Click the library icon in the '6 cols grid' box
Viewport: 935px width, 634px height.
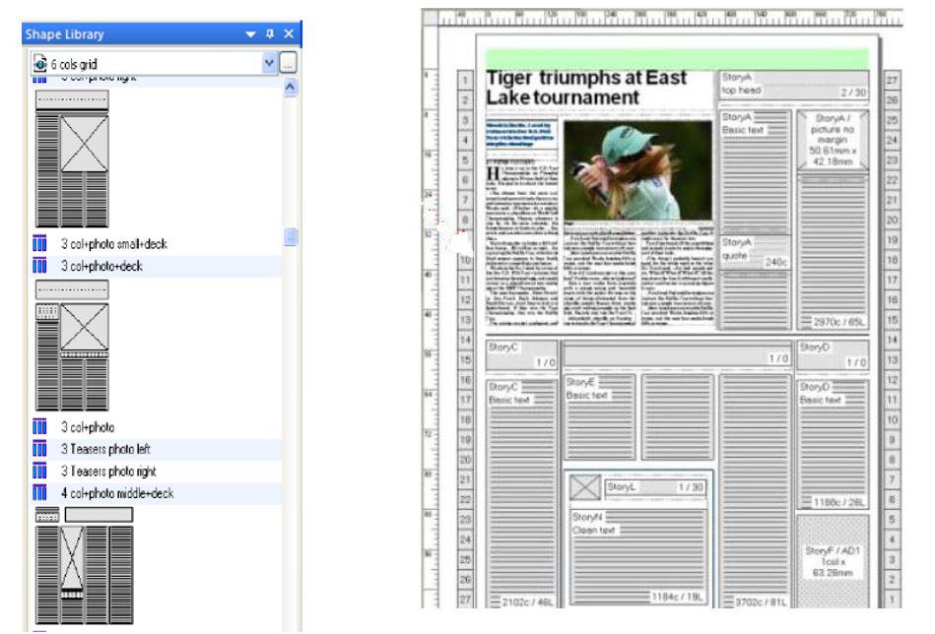40,63
